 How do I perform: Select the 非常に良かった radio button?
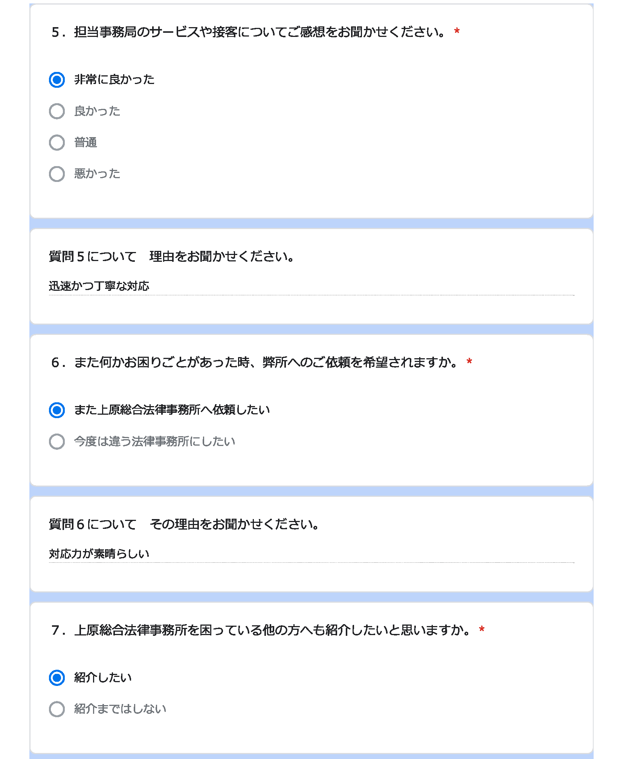(x=57, y=80)
